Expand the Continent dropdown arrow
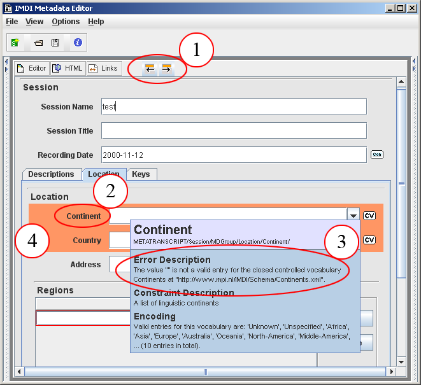 pos(353,216)
